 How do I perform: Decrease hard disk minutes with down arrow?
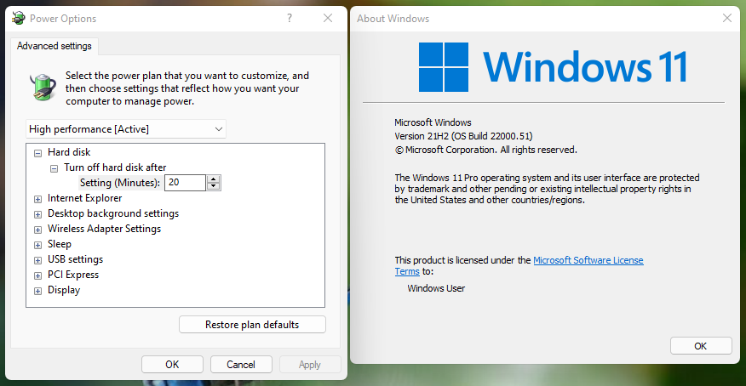point(214,186)
